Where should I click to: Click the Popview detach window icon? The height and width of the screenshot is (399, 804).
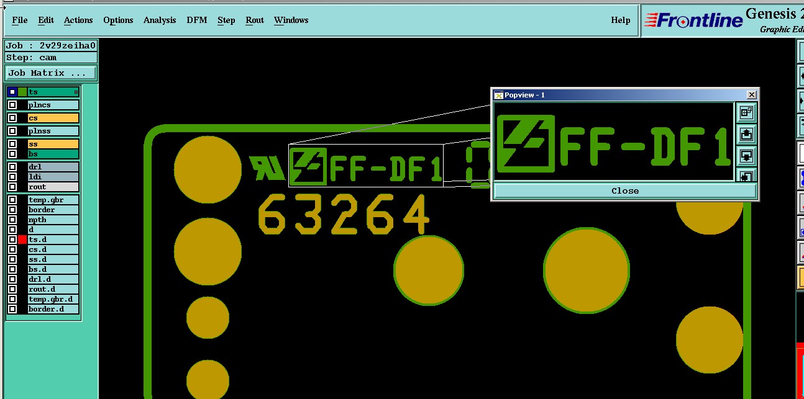tap(746, 112)
